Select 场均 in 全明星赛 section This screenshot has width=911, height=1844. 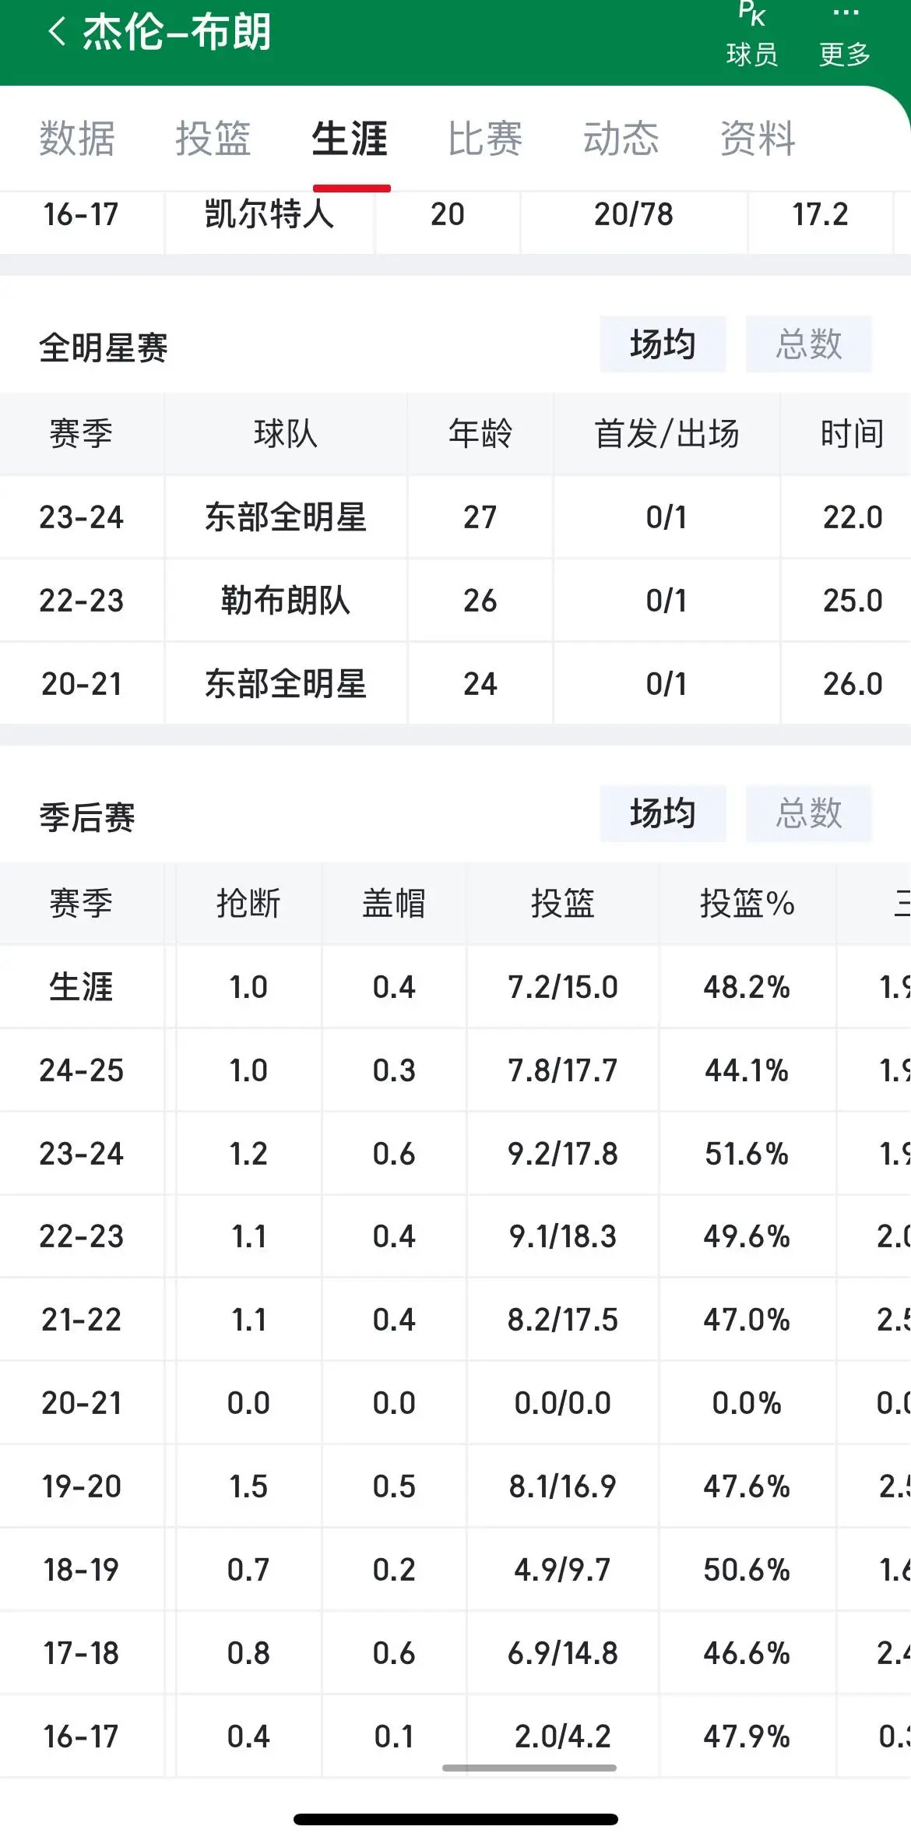[663, 344]
